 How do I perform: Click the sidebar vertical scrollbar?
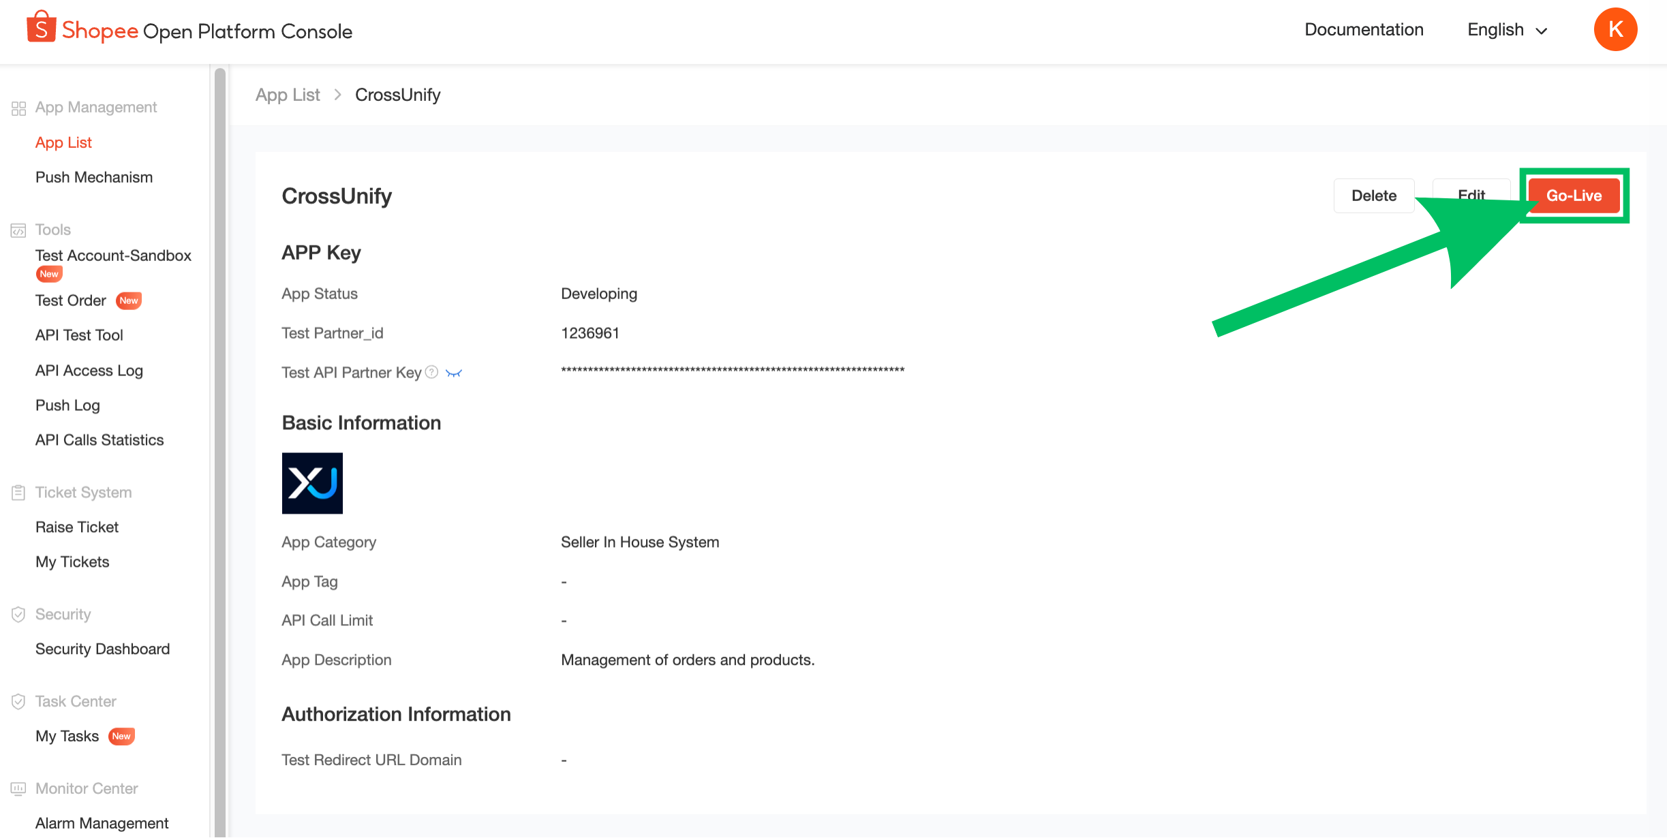coord(219,451)
